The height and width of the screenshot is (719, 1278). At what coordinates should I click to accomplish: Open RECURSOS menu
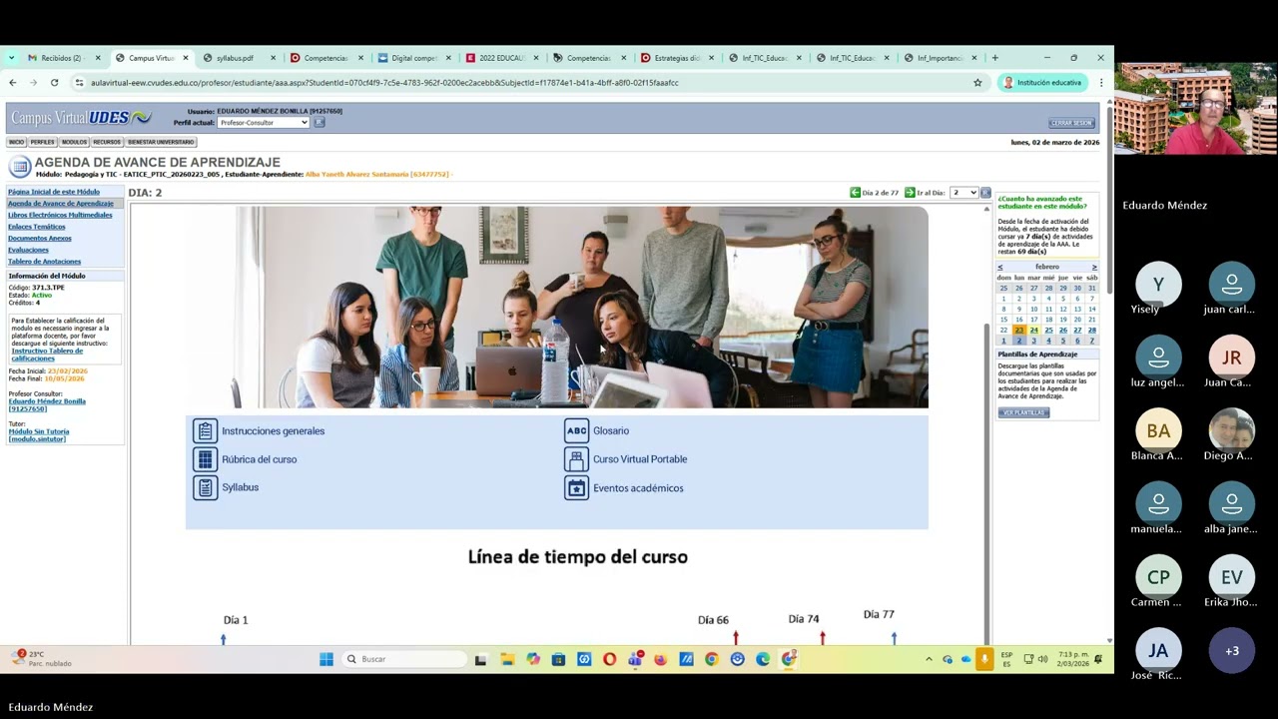pos(107,142)
